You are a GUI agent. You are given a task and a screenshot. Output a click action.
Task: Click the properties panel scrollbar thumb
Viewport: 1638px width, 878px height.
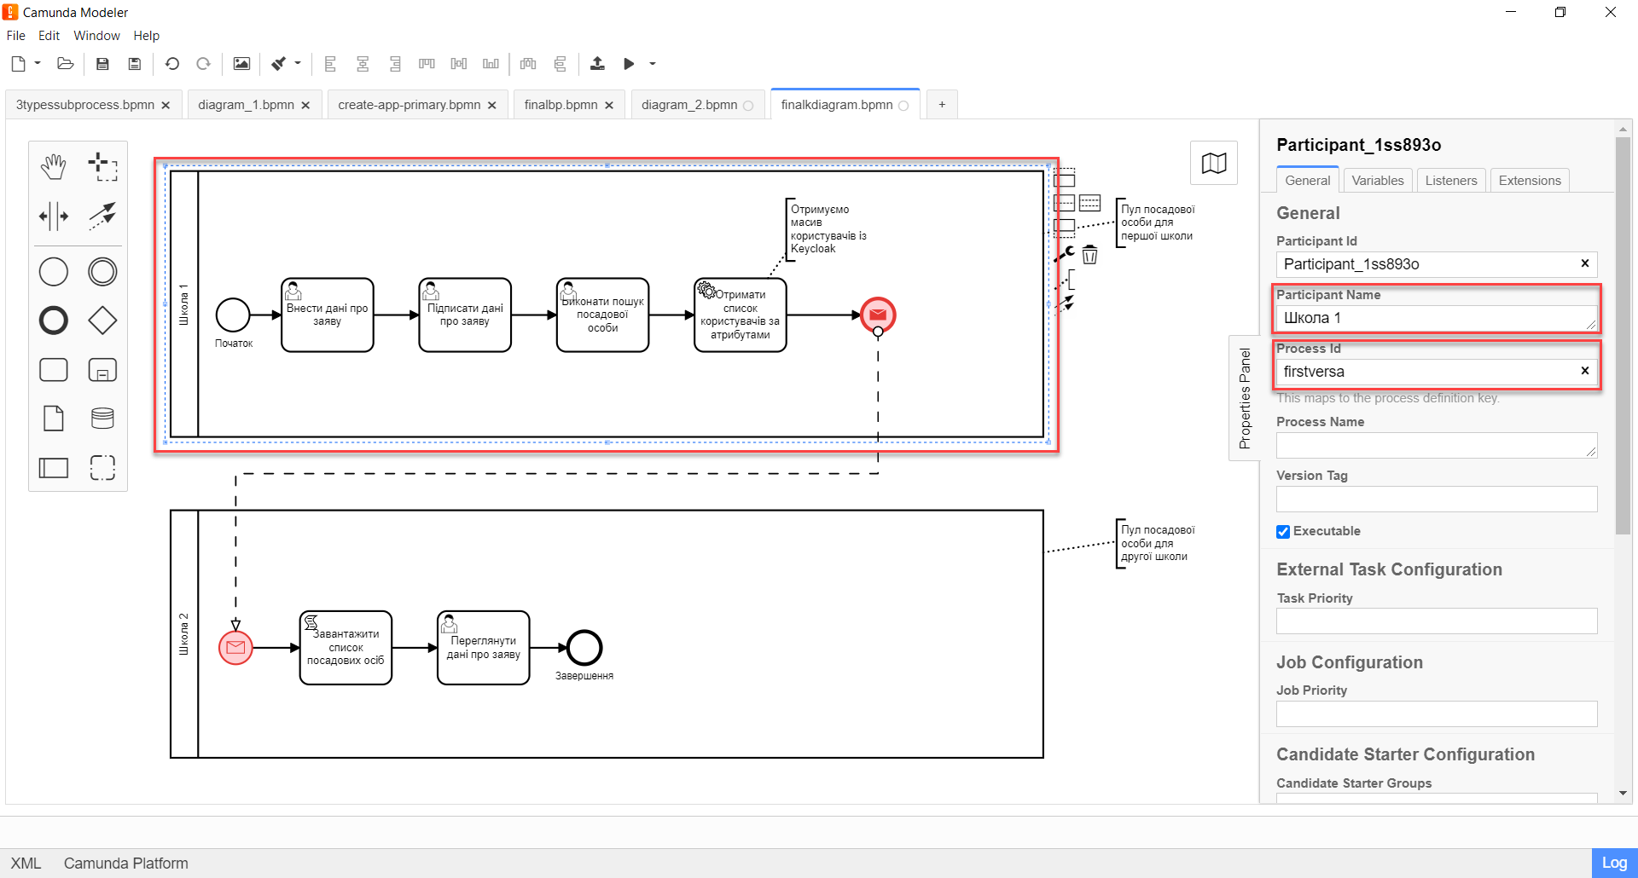1623,335
